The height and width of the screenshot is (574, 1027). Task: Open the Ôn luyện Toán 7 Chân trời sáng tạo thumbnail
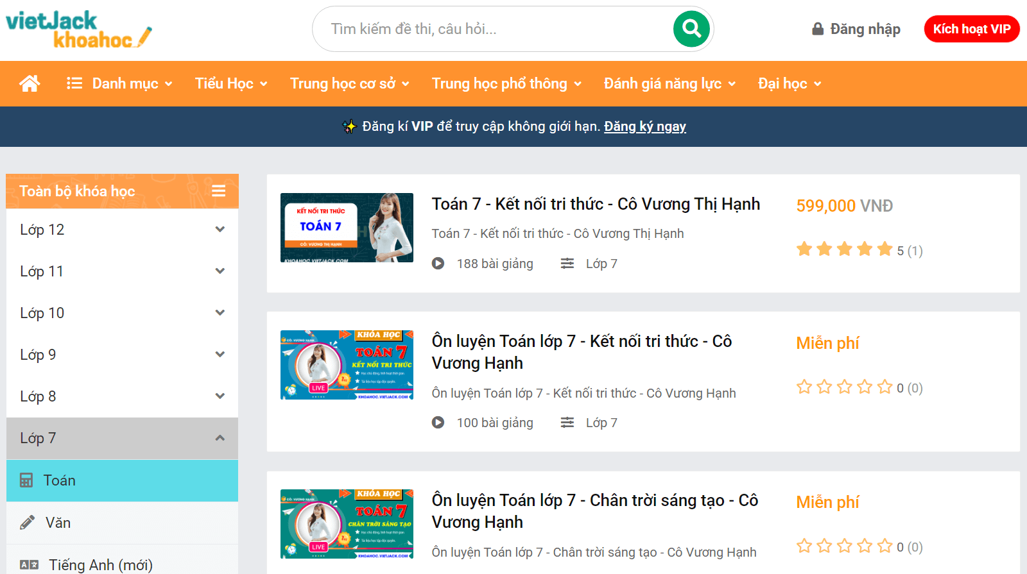pos(347,524)
